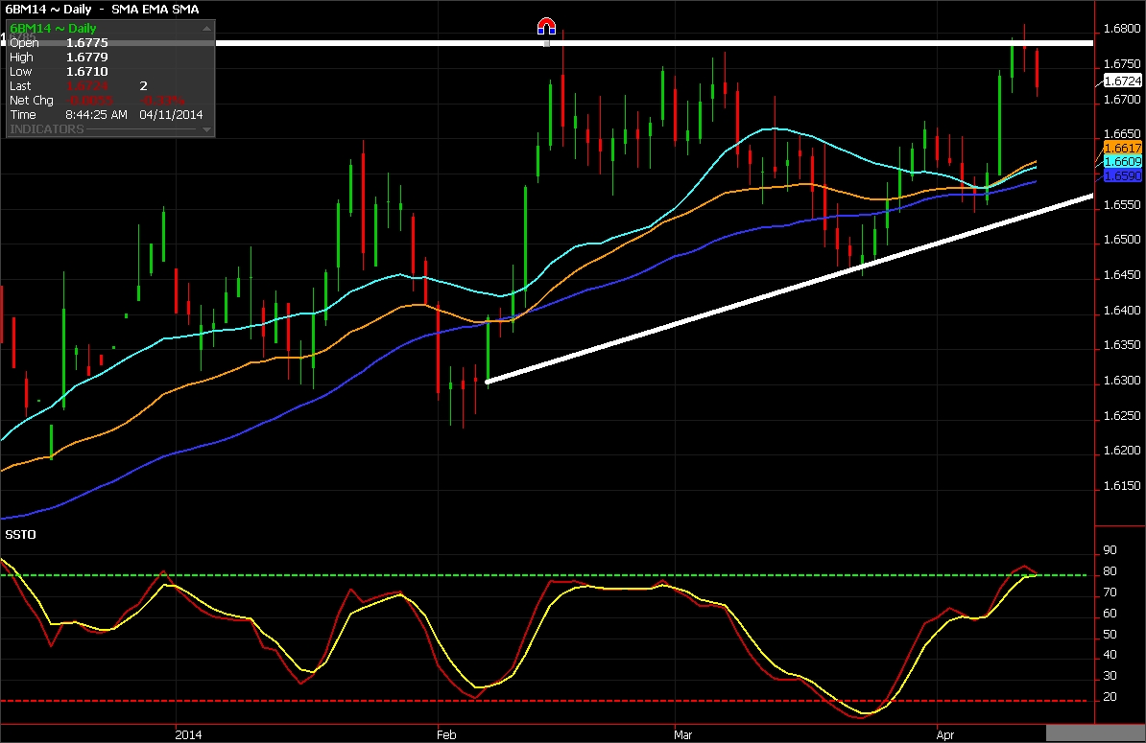The height and width of the screenshot is (743, 1146).
Task: Click the gray horizontal scrollbar thumb on the time axis
Action: [1094, 732]
